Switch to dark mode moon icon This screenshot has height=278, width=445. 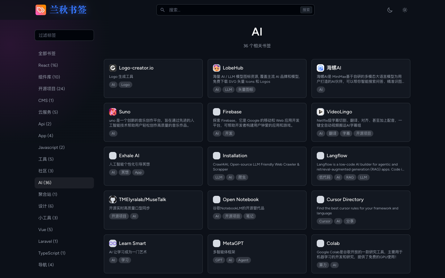390,10
